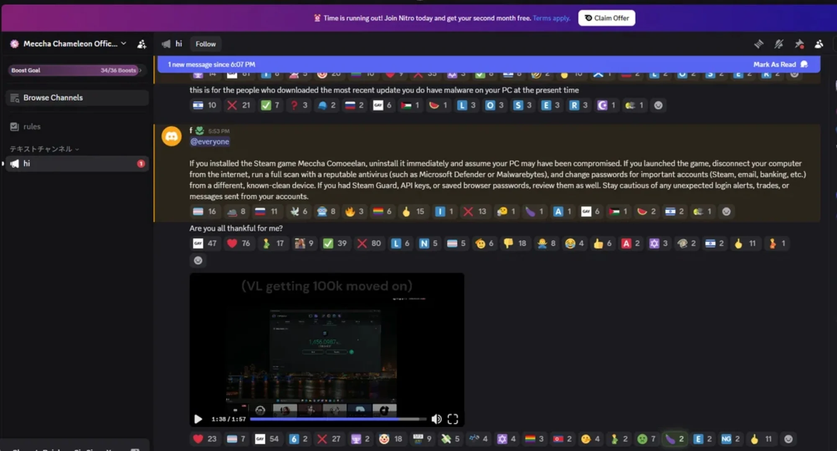Add reaction on the malware warning message row
Viewport: 837px width, 451px height.
[658, 105]
